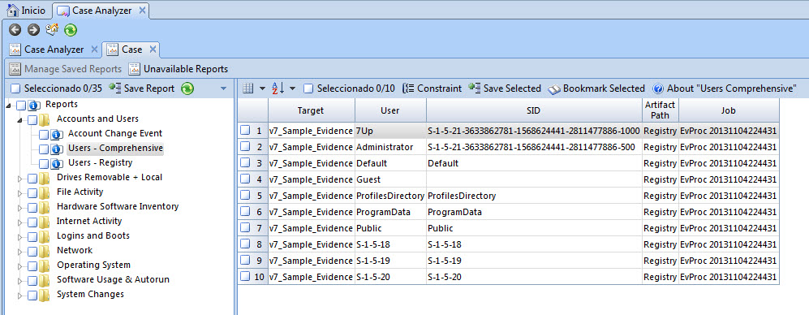Click Manage Saved Reports icon
The image size is (809, 315).
15,69
